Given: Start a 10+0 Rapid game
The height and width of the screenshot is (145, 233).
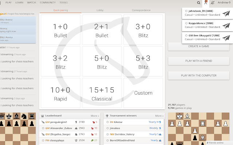Looking at the screenshot, I should (x=60, y=93).
